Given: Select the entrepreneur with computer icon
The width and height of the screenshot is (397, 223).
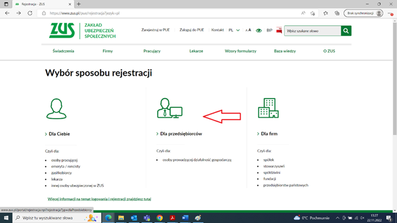Looking at the screenshot, I should pyautogui.click(x=169, y=108).
